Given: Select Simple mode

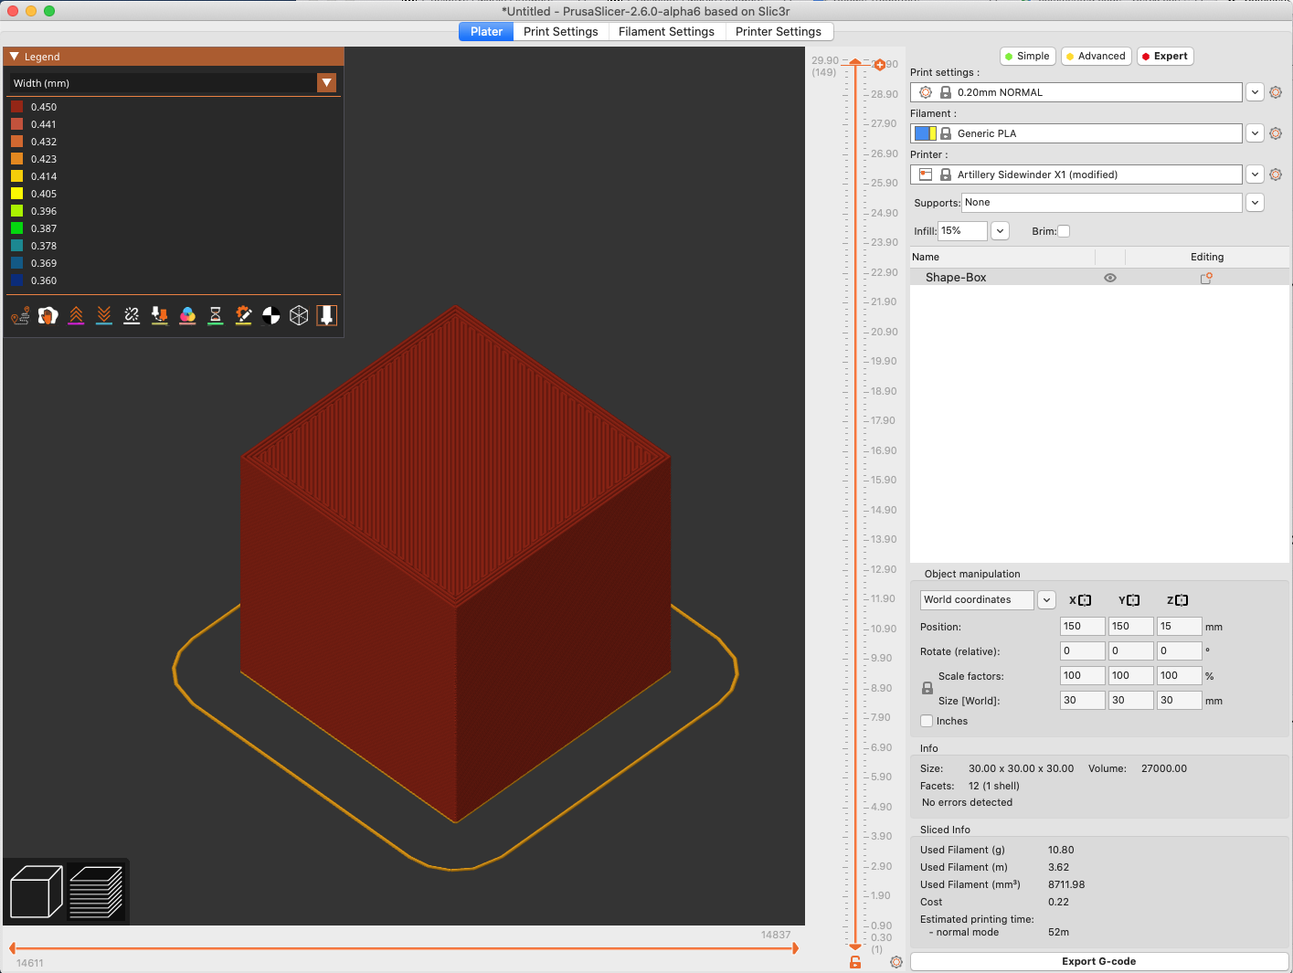Looking at the screenshot, I should pos(1028,56).
